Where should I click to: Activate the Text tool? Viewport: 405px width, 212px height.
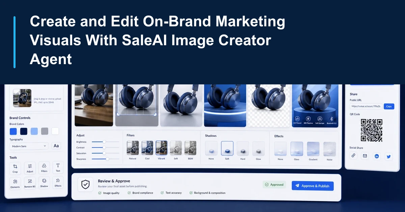(58, 167)
